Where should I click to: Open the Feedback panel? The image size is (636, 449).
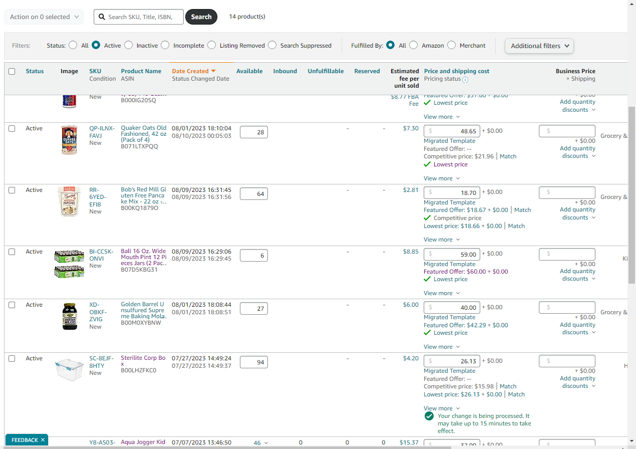pyautogui.click(x=25, y=440)
